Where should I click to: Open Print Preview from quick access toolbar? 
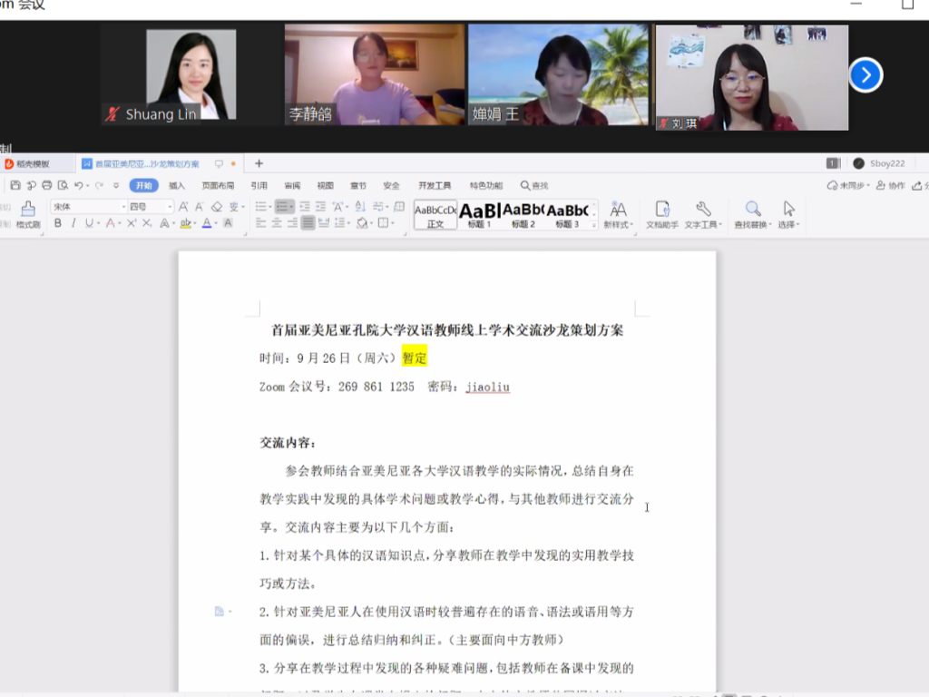click(63, 185)
